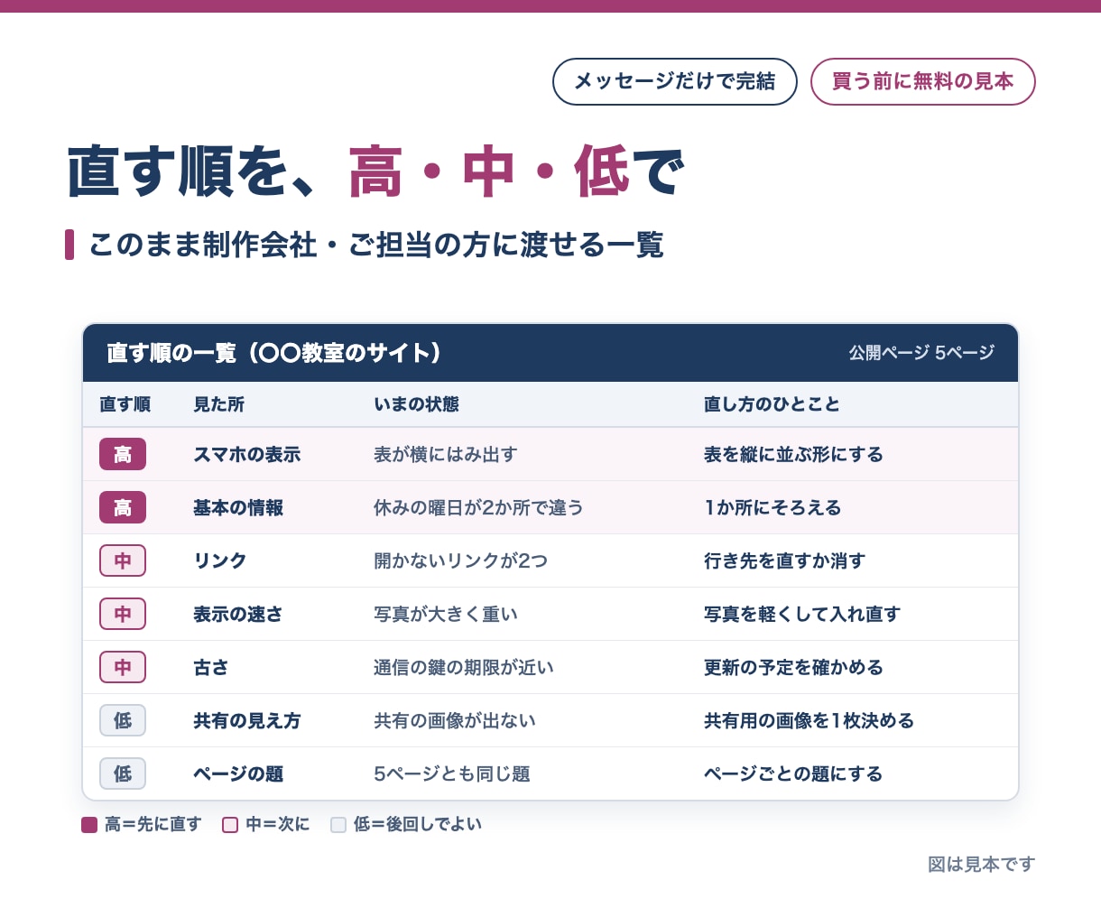Click the 共有の見え方 cell
This screenshot has width=1101, height=917.
[246, 720]
